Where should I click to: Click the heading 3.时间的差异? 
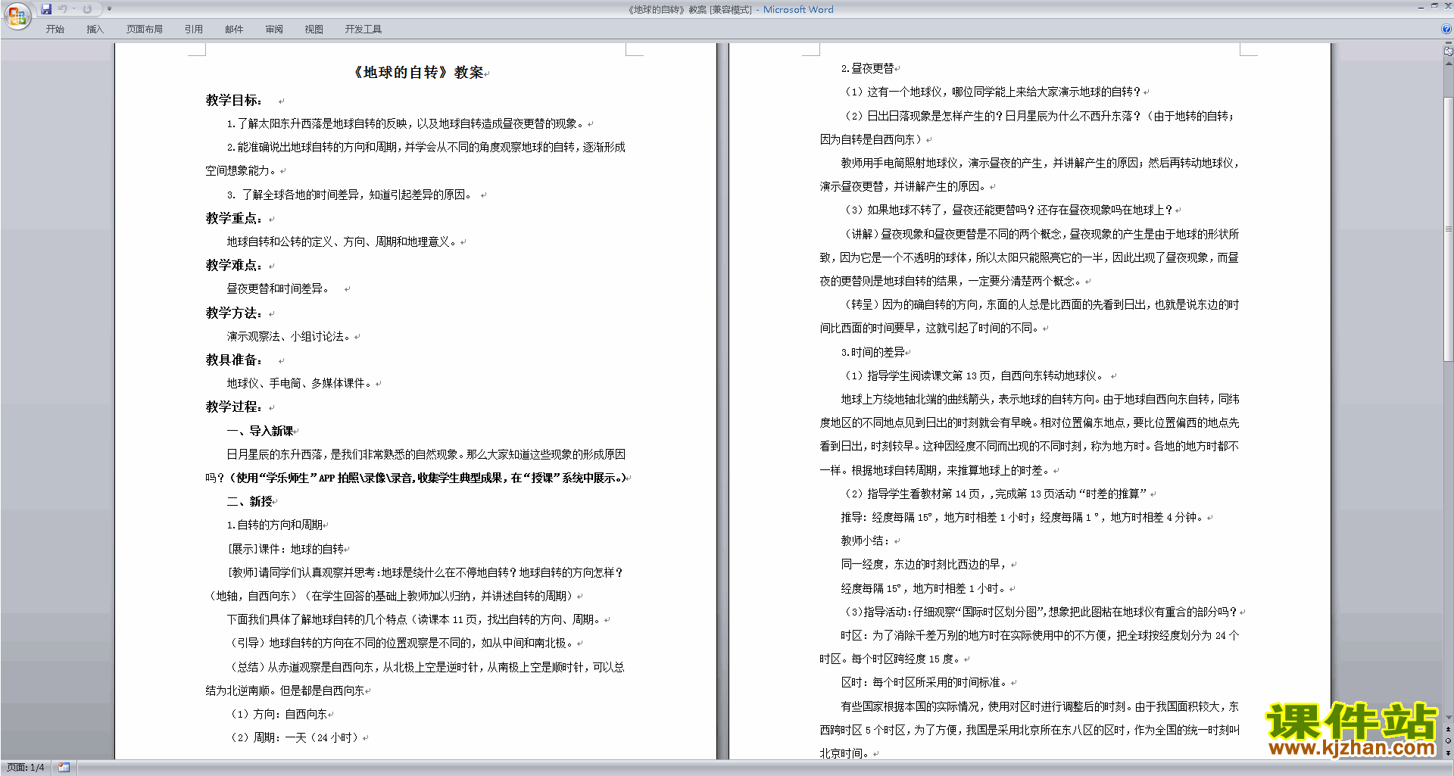click(x=872, y=352)
